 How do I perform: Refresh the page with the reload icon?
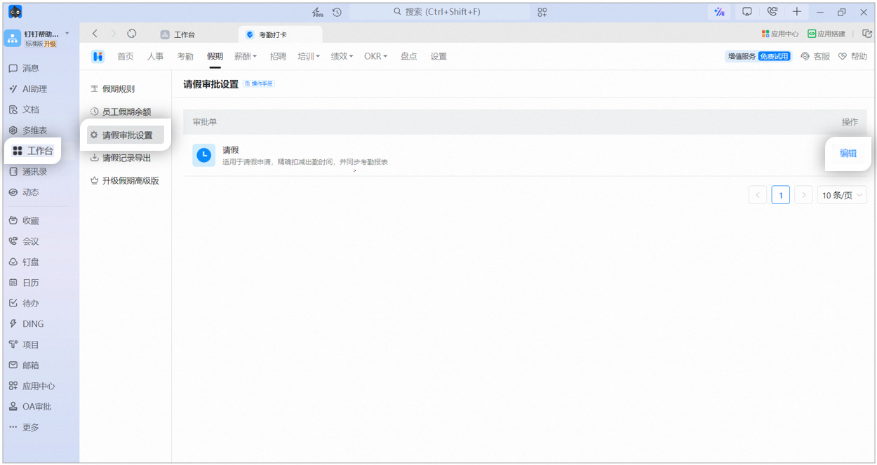coord(132,34)
